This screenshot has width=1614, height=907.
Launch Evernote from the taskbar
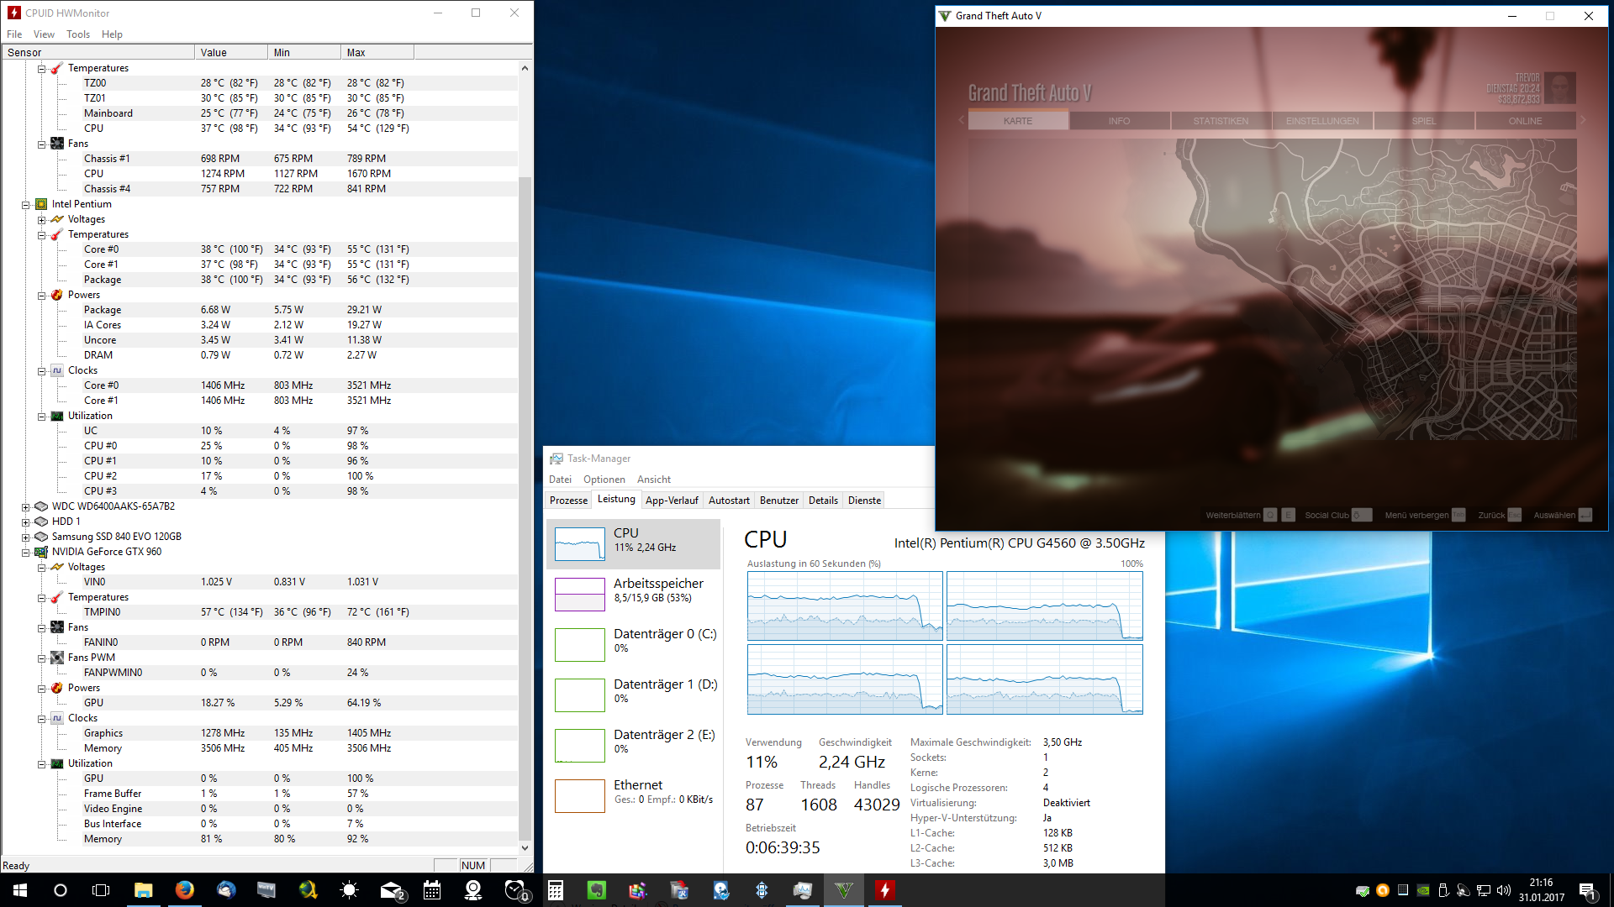click(x=596, y=890)
